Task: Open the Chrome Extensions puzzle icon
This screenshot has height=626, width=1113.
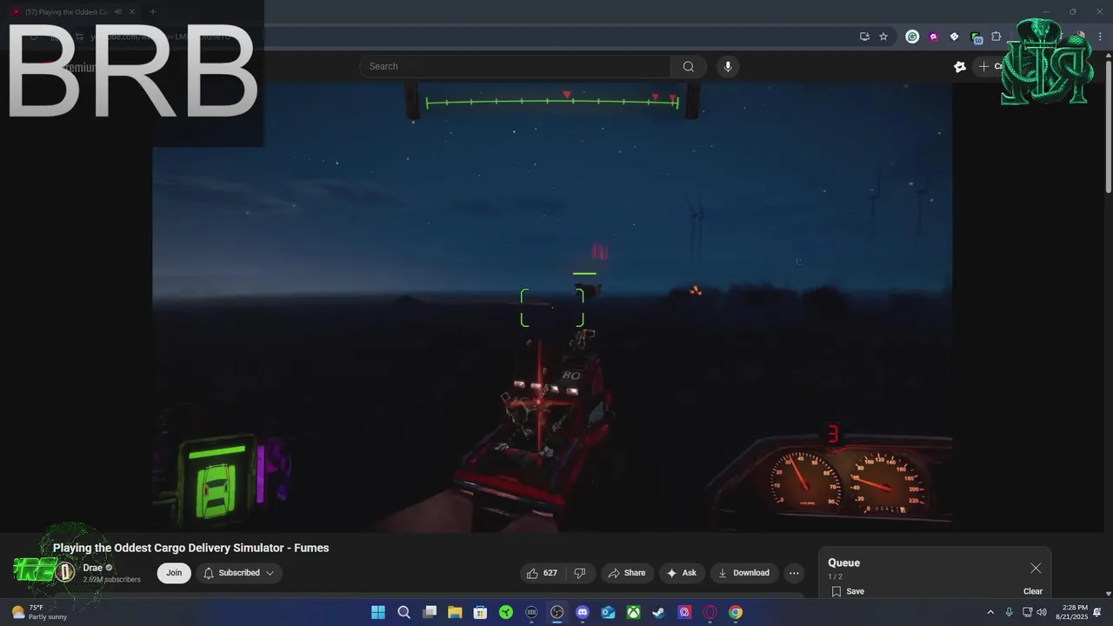Action: 996,37
